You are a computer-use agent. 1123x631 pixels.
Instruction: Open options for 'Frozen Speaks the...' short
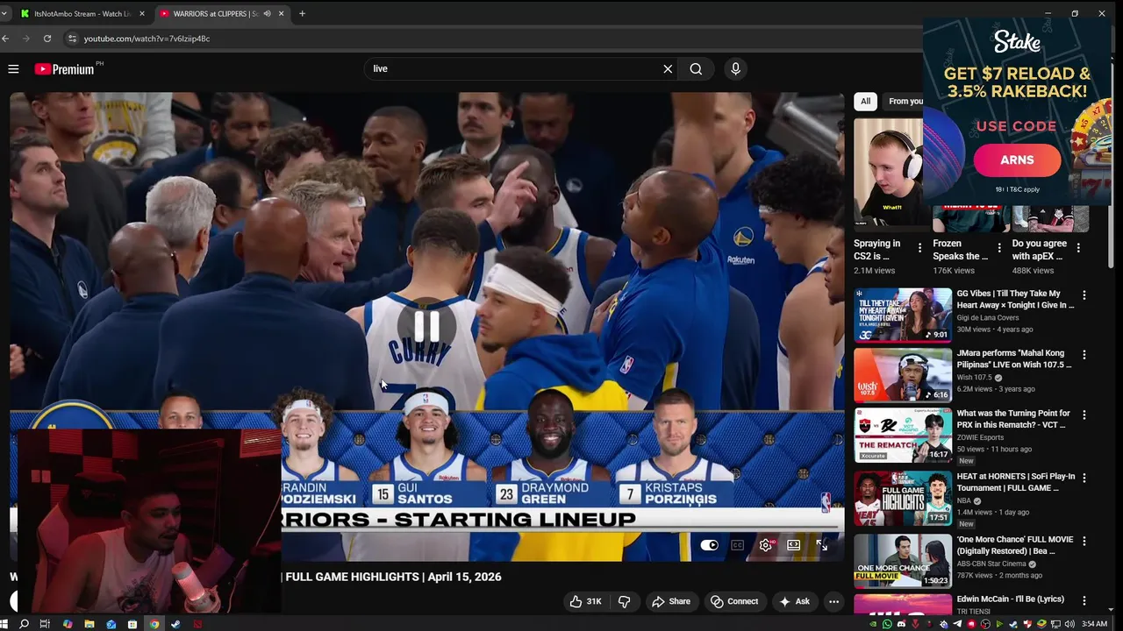[x=999, y=248]
